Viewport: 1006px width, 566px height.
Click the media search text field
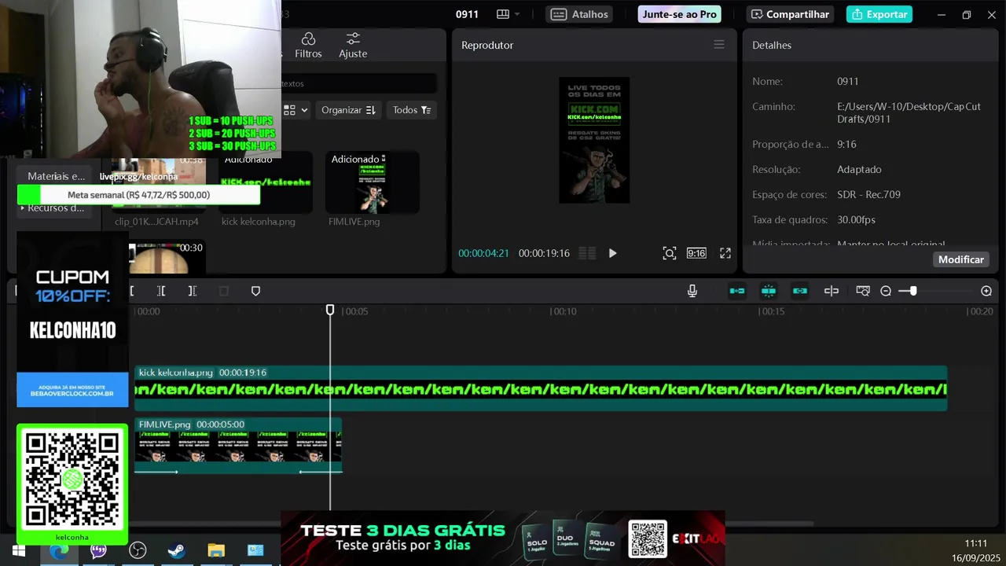pos(358,83)
